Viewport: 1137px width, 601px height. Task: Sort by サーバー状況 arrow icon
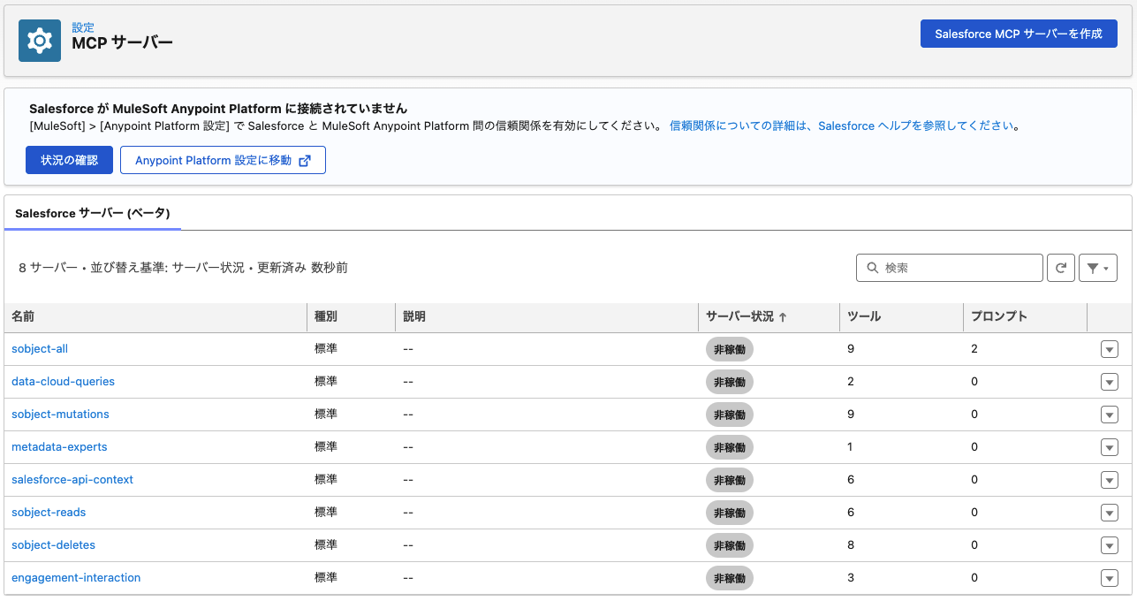pyautogui.click(x=783, y=317)
